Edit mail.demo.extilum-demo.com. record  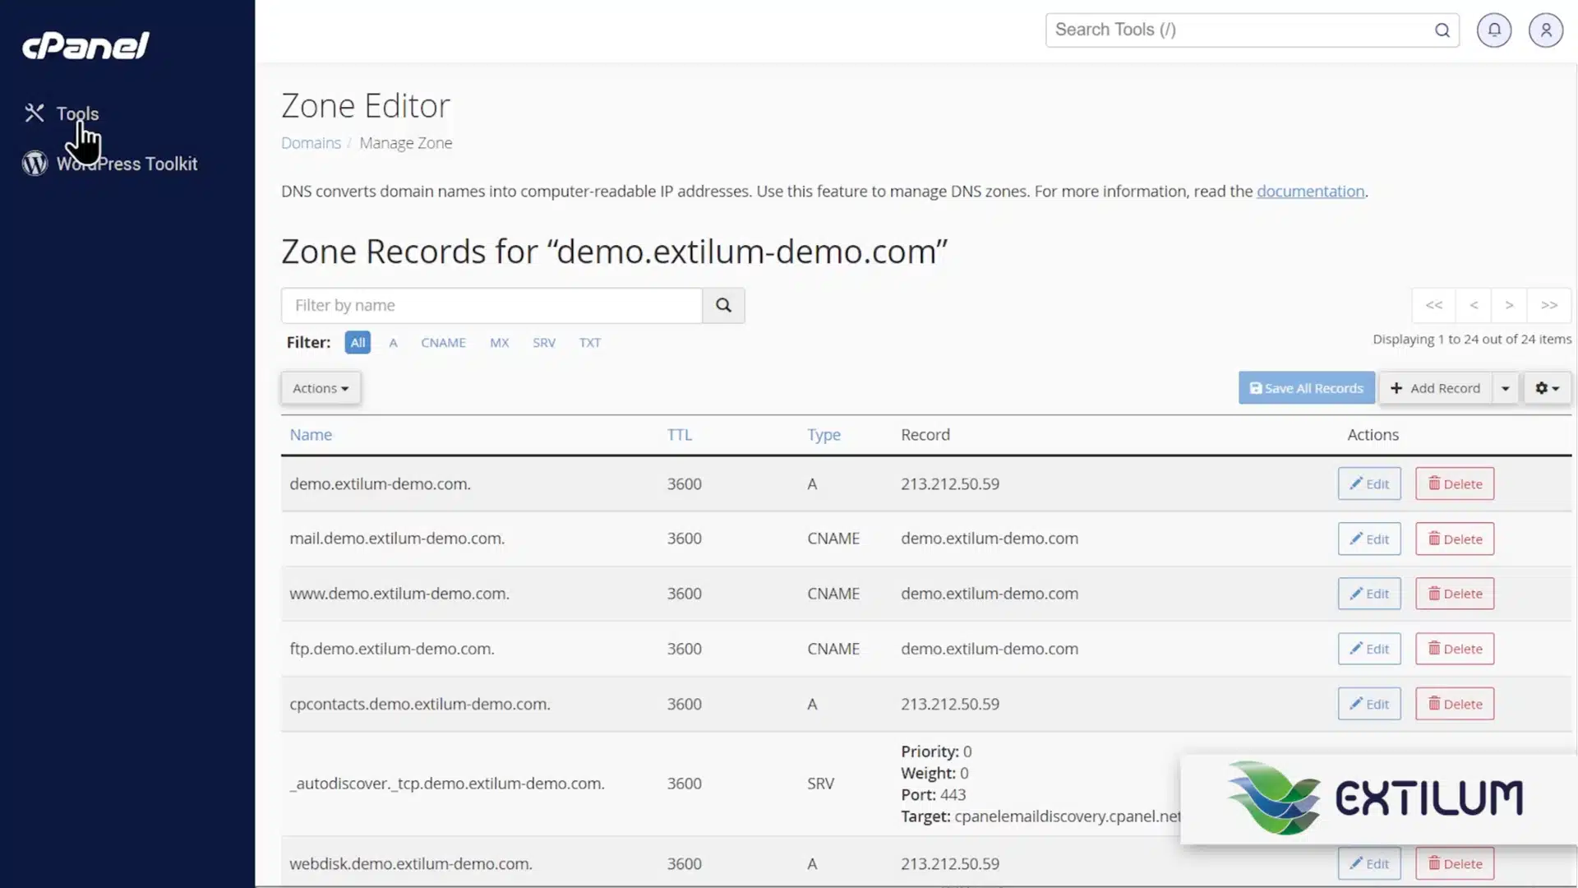1369,539
